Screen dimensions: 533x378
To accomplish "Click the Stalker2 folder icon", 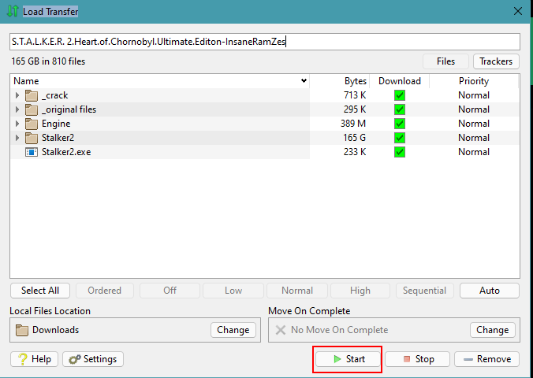I will coord(32,139).
